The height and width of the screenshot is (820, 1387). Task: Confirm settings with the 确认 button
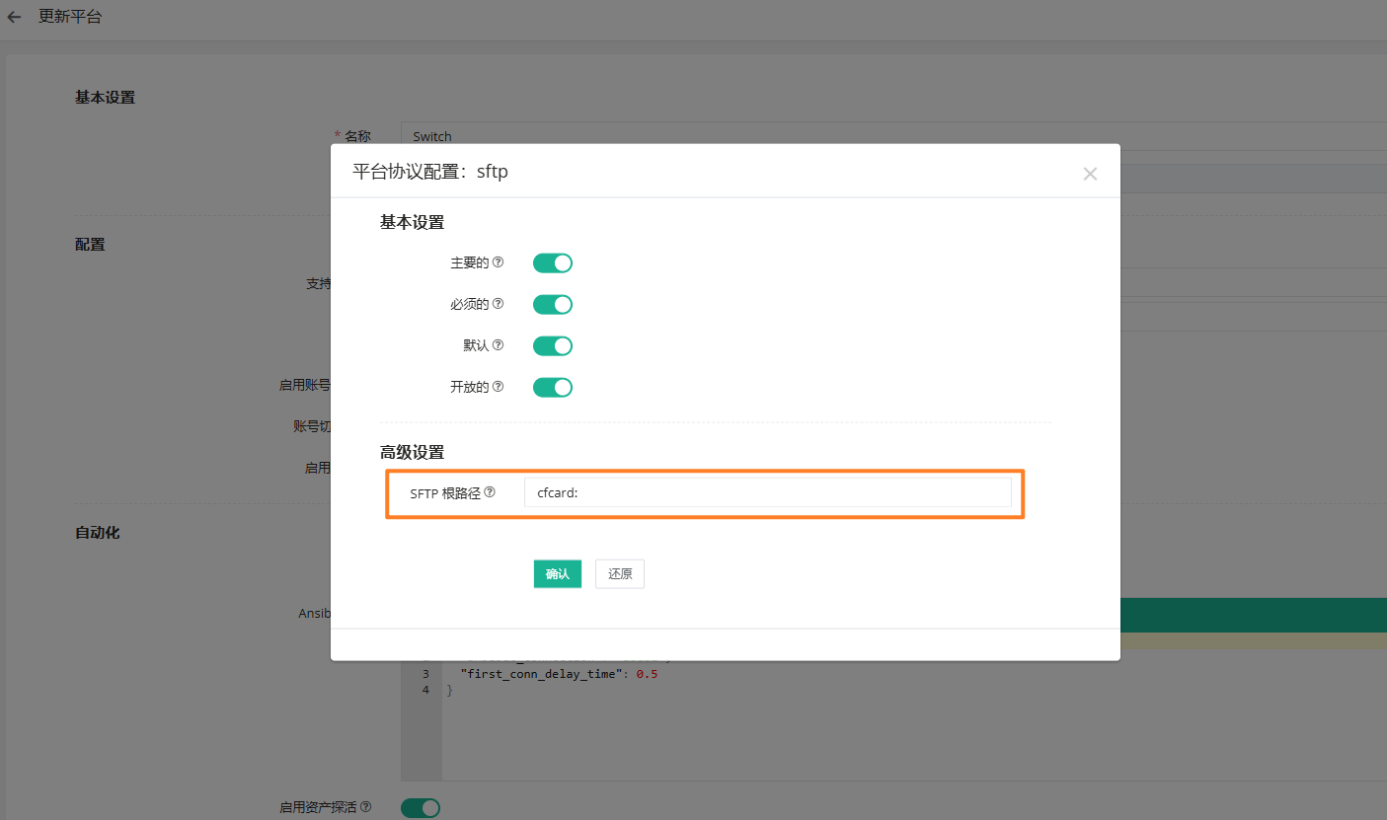558,573
